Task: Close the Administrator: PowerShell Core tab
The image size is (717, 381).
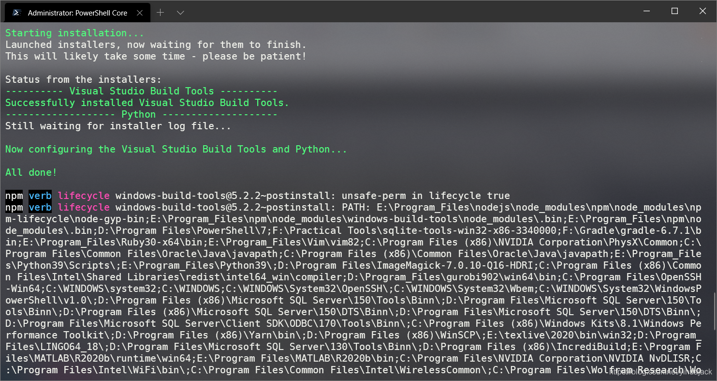Action: (140, 13)
